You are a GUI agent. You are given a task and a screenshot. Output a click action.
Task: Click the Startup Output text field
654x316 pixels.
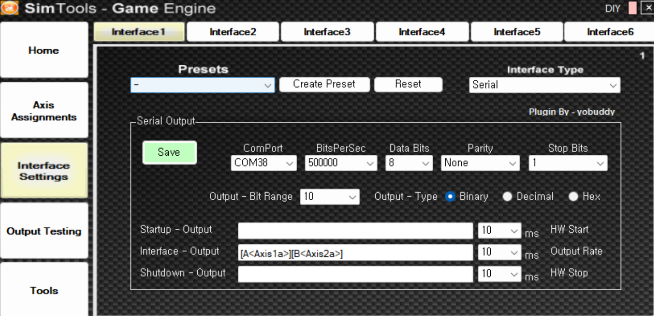(x=356, y=231)
